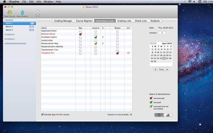The width and height of the screenshot is (213, 133).
Task: Go to previous day with the left arrow beside Today
Action: [155, 69]
